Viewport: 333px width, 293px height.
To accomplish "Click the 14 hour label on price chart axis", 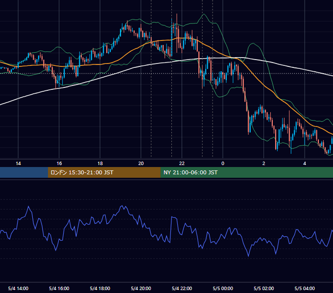I will pyautogui.click(x=18, y=164).
